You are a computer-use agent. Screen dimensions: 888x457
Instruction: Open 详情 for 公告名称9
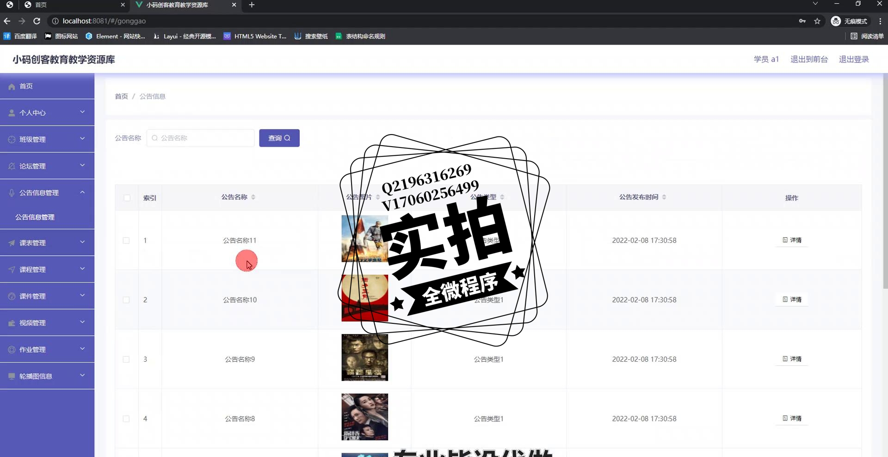coord(792,359)
